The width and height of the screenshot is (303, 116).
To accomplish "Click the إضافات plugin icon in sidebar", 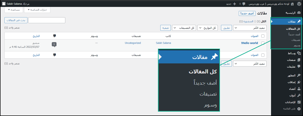I will coord(299,82).
